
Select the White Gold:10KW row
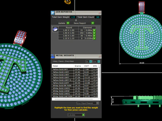(x=75, y=91)
